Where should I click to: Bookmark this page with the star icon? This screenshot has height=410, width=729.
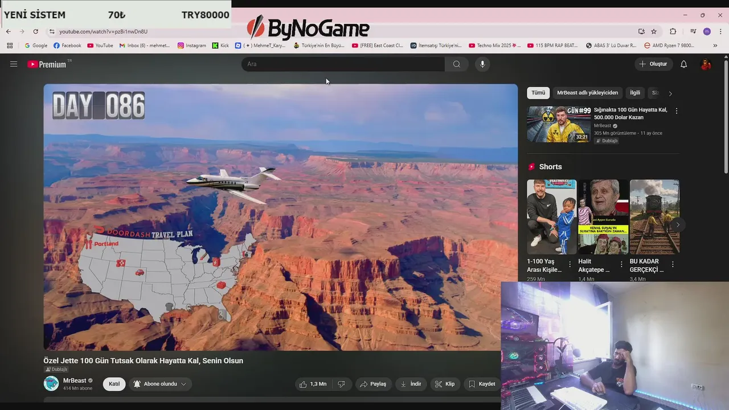654,31
